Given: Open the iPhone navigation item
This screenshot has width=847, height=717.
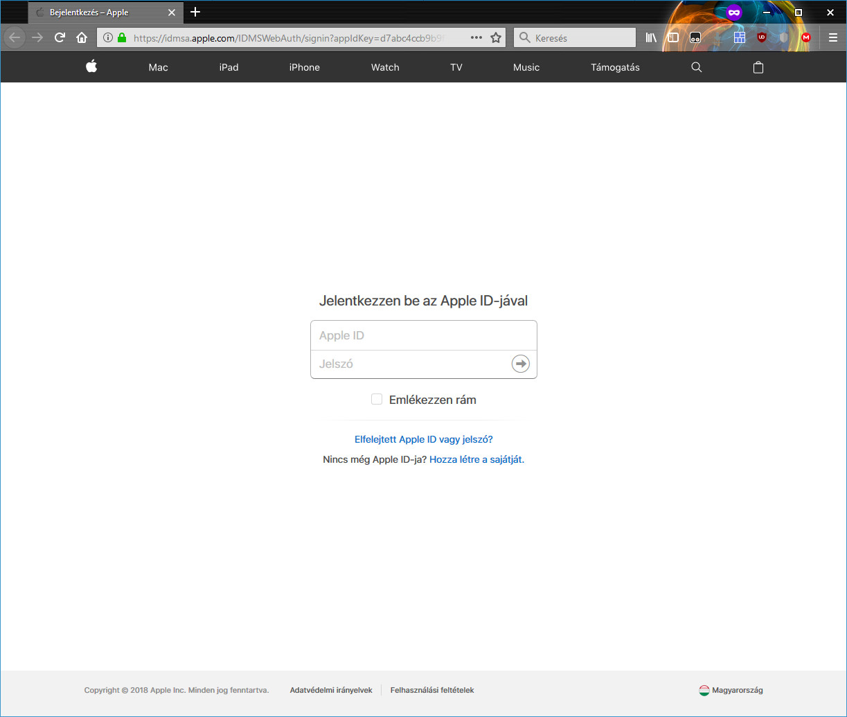Looking at the screenshot, I should pos(304,67).
